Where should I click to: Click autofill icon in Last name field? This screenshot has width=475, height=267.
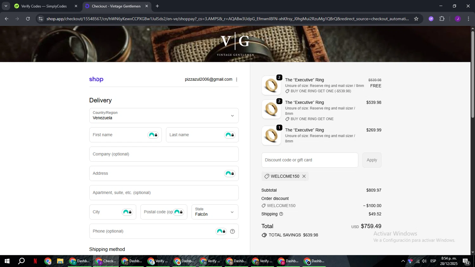(x=230, y=135)
